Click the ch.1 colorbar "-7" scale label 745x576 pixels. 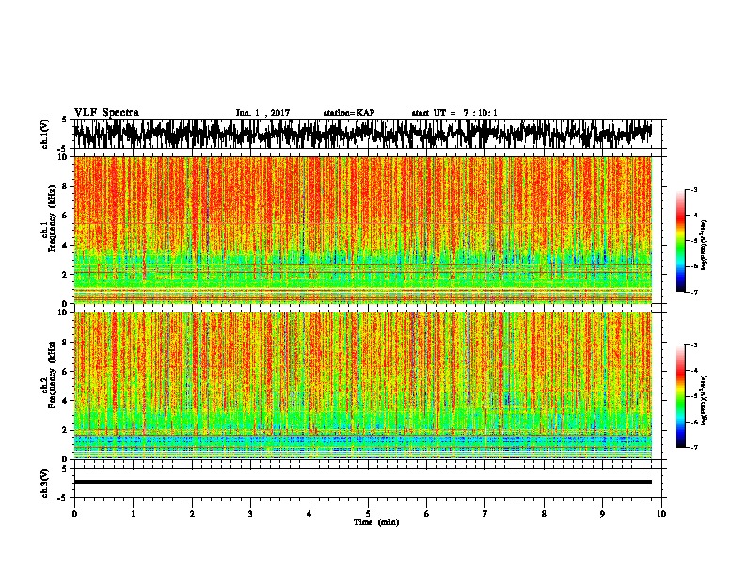(693, 292)
